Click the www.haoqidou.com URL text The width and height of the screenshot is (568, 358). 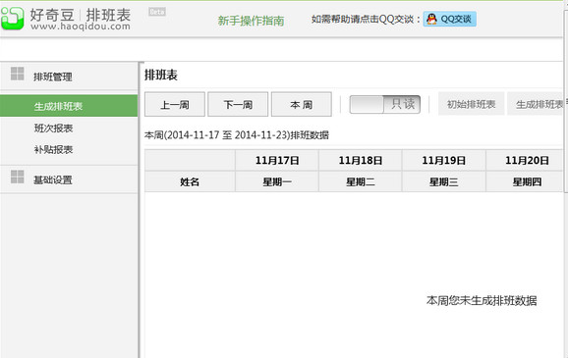[x=81, y=26]
